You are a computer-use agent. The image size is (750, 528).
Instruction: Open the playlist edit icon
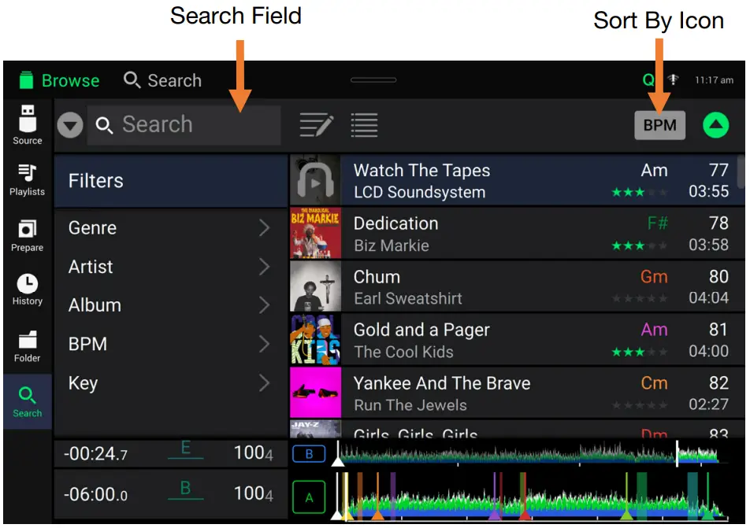[316, 124]
